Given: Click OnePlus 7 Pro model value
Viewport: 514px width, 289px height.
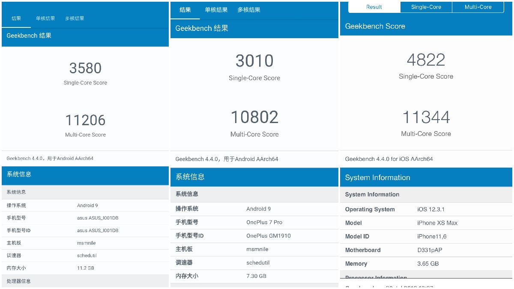Looking at the screenshot, I should (x=264, y=222).
